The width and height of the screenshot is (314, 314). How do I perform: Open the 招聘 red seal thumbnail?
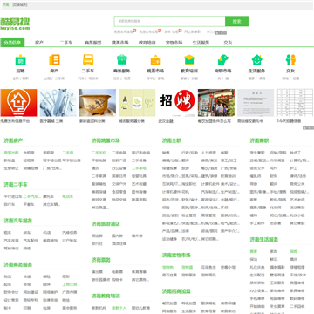click(x=177, y=103)
